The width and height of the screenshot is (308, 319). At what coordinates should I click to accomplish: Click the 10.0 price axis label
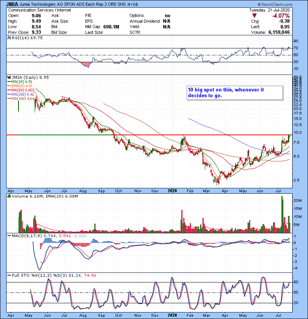(x=298, y=133)
